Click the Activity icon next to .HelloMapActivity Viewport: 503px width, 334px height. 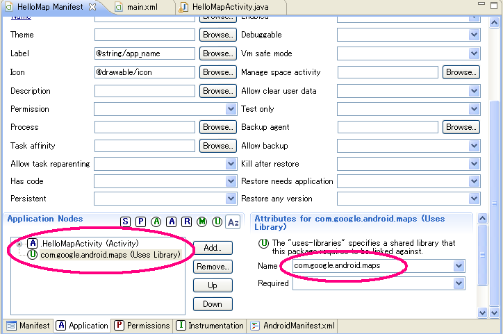point(33,243)
